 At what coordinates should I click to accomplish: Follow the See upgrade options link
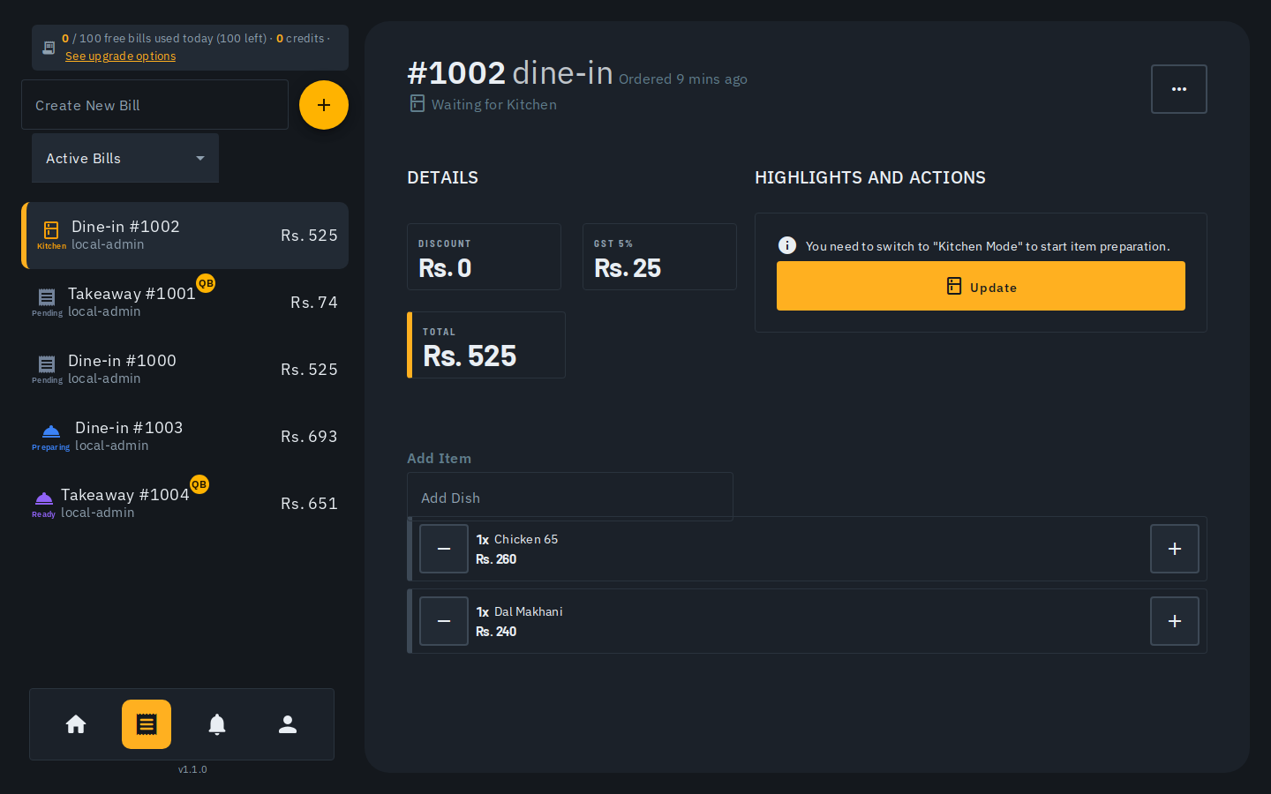click(x=121, y=56)
